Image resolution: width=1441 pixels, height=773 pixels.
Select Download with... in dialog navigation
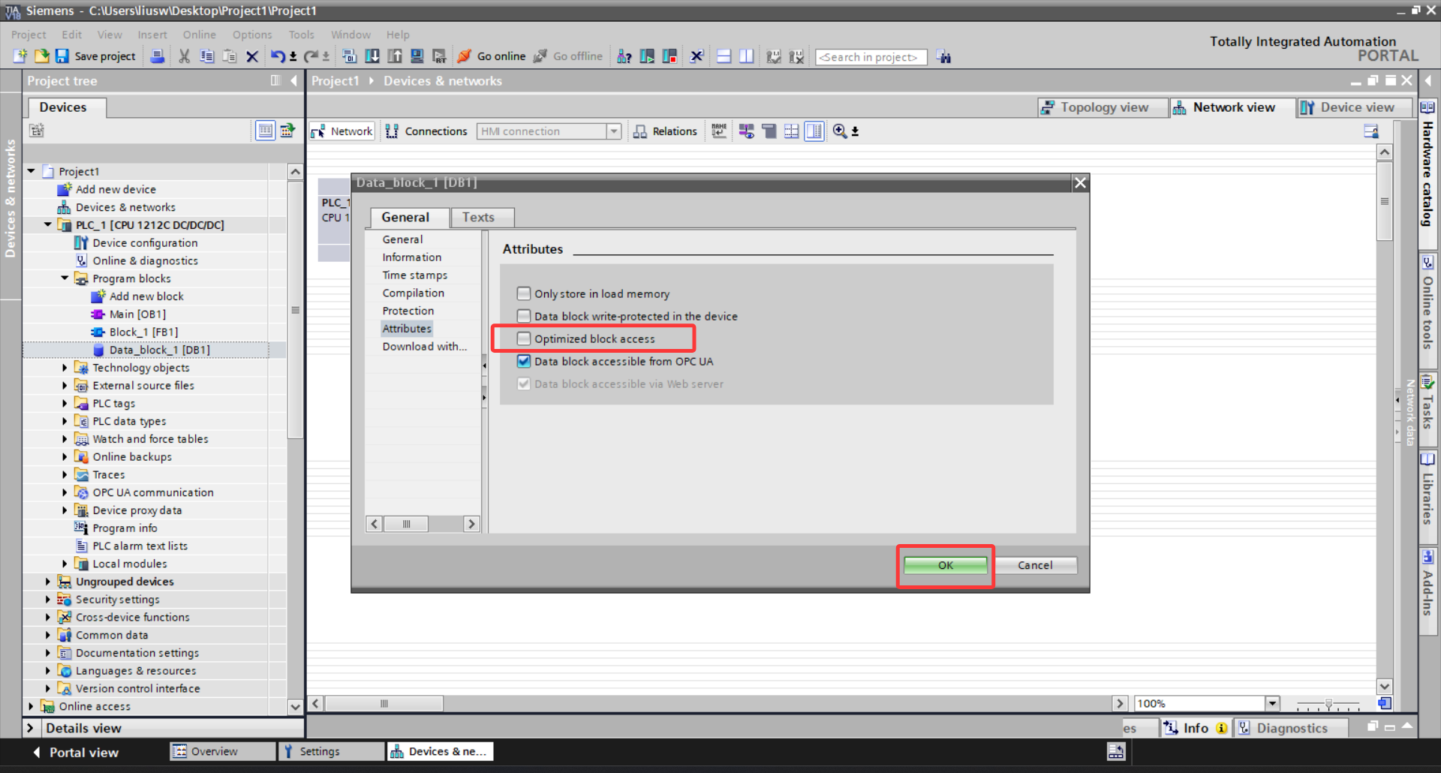[425, 346]
